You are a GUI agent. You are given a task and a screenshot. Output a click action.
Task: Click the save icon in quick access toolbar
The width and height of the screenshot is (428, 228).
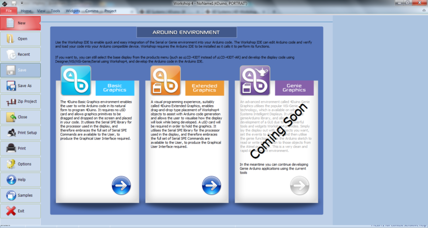[x=15, y=3]
